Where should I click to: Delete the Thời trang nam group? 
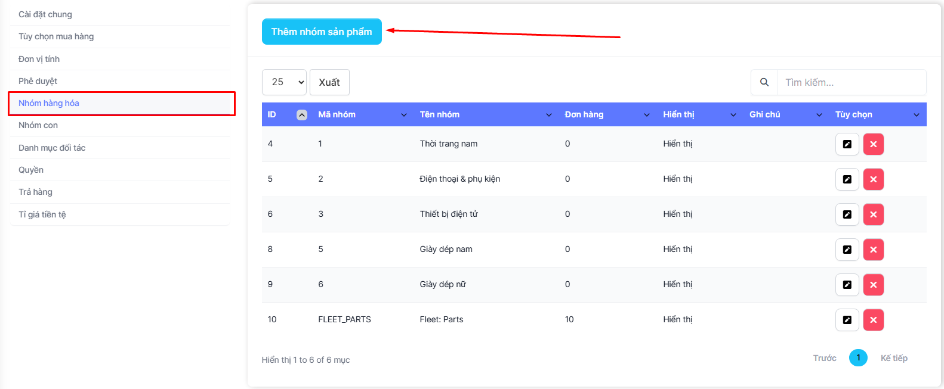click(x=873, y=144)
